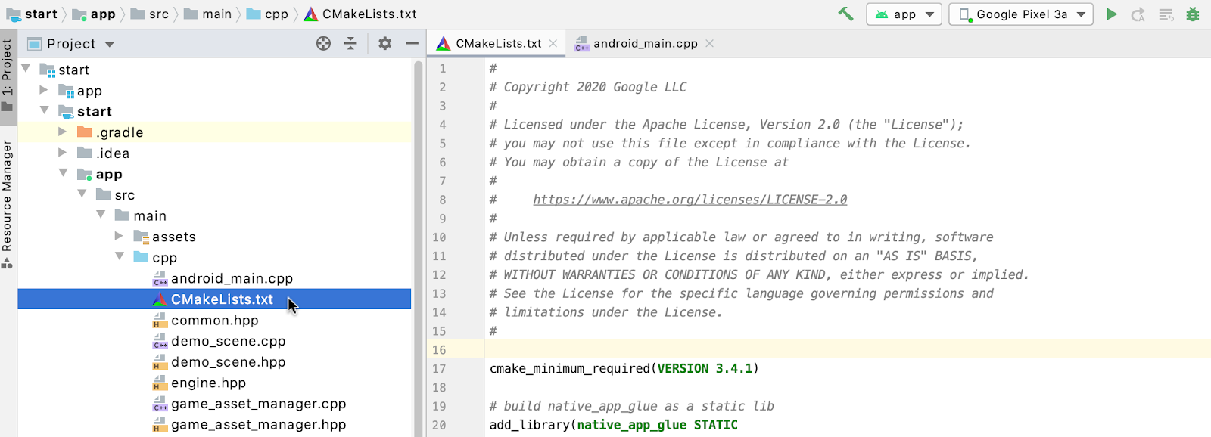Collapse the cpp folder in tree
Viewport: 1211px width, 437px height.
pos(120,257)
